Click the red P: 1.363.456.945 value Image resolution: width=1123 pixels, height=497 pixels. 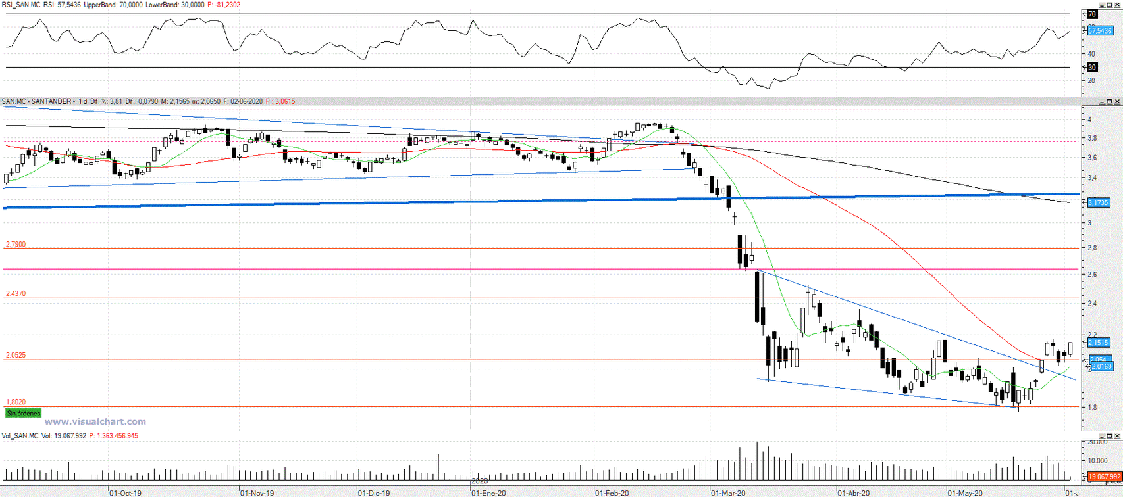tap(114, 436)
